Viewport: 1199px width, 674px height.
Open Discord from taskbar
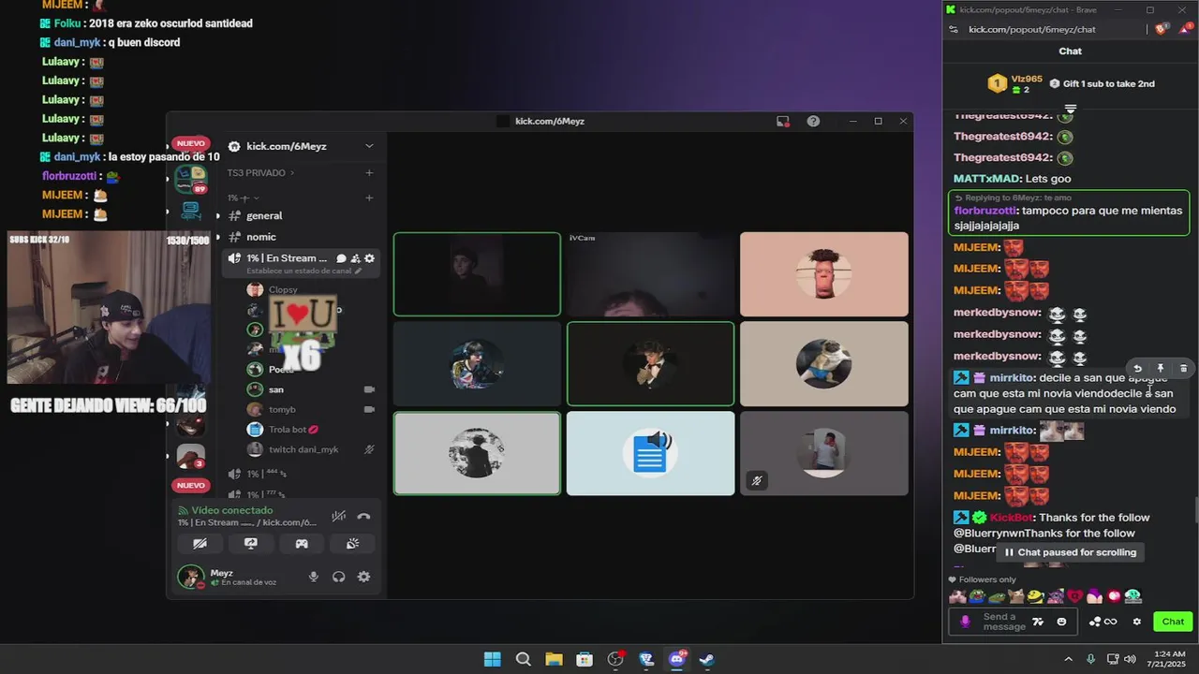click(x=677, y=659)
